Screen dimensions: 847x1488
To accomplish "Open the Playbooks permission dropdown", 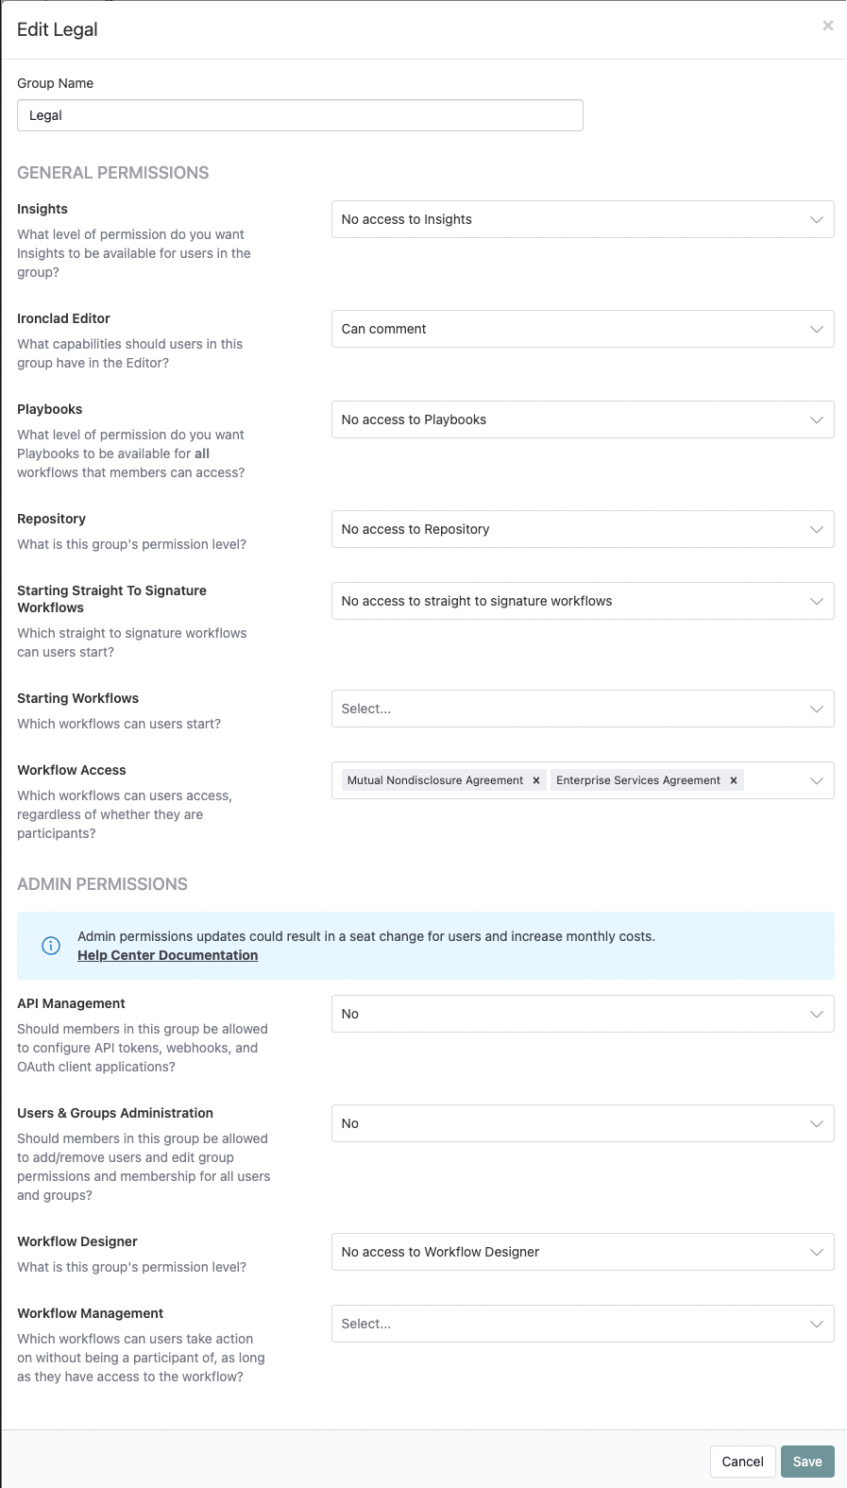I will (583, 419).
